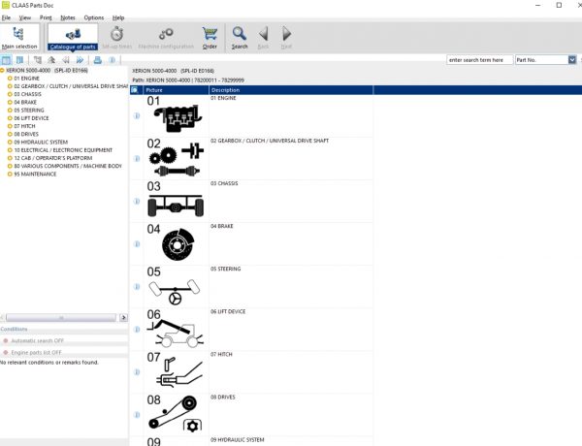This screenshot has width=582, height=446.
Task: Expand 03 CHASSIS in the tree
Action: (10, 94)
